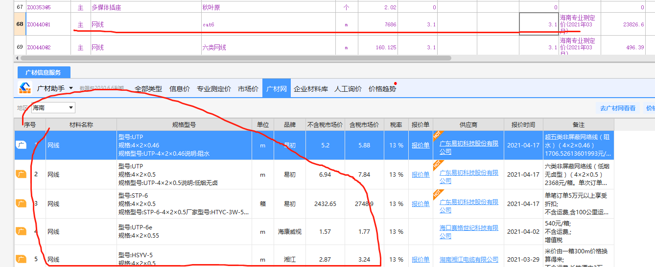The width and height of the screenshot is (655, 267).
Task: Select the 广材网 tab
Action: (x=276, y=88)
